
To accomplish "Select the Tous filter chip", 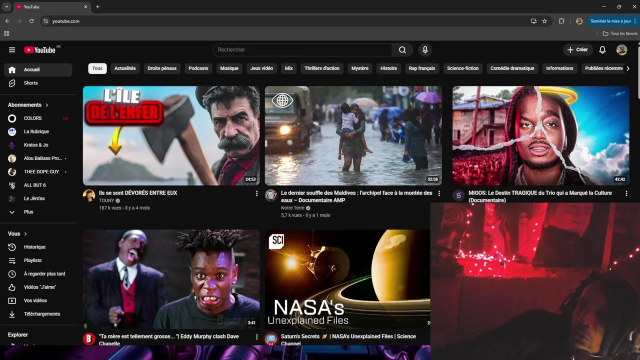I will pos(97,68).
